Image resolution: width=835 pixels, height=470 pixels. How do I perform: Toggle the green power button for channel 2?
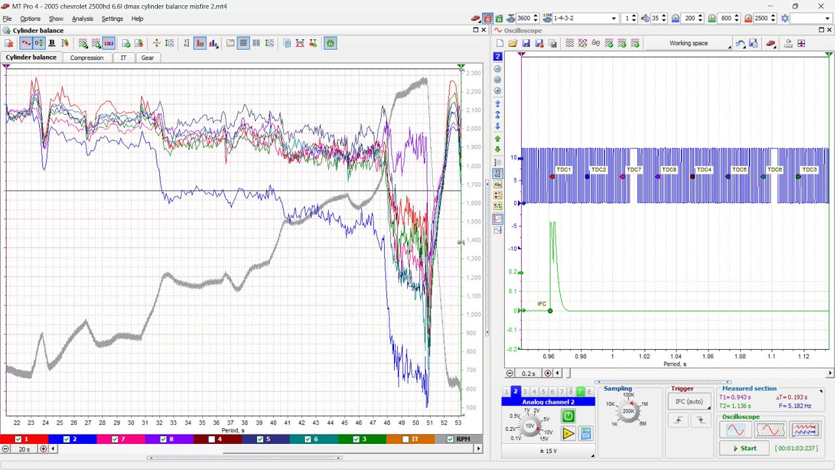coord(568,416)
